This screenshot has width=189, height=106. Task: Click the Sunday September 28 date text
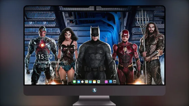pos(52,62)
